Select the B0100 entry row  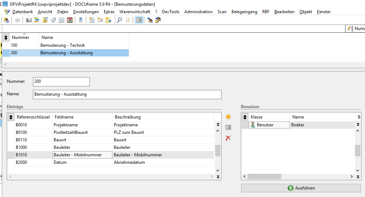point(111,132)
